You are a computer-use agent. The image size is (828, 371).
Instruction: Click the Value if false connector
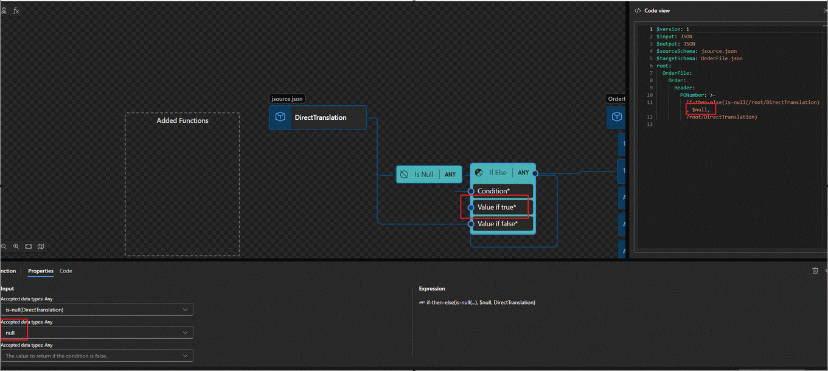tap(471, 224)
